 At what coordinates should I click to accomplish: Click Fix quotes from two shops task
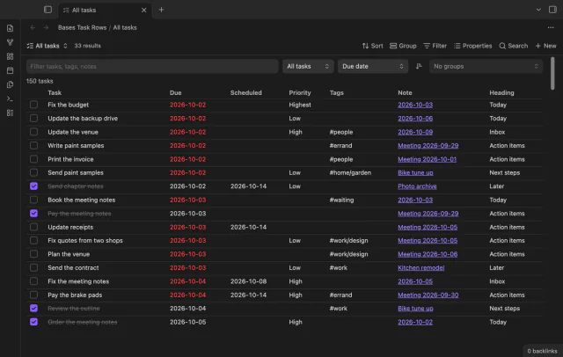pos(85,240)
